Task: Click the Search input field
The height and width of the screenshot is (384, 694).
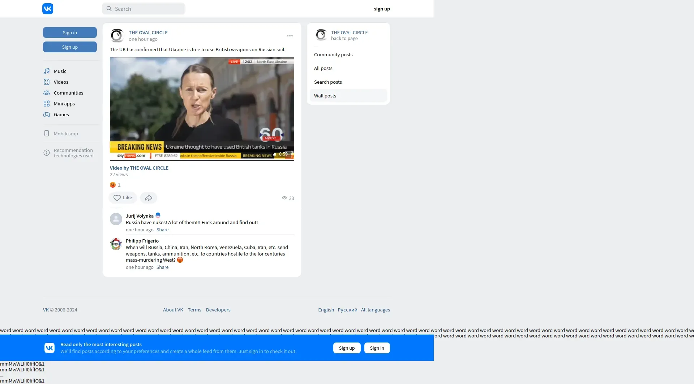Action: tap(143, 9)
